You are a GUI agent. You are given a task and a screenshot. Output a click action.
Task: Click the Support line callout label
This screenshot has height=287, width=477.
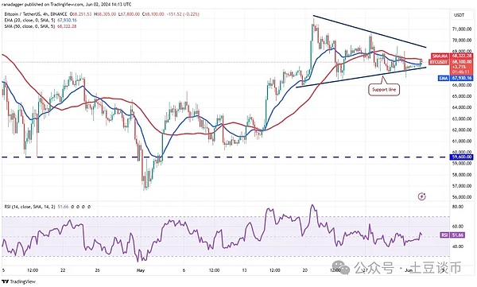(x=384, y=90)
